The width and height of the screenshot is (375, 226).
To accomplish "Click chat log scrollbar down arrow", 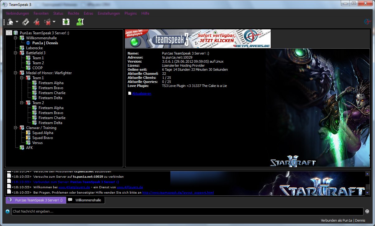I will (368, 193).
